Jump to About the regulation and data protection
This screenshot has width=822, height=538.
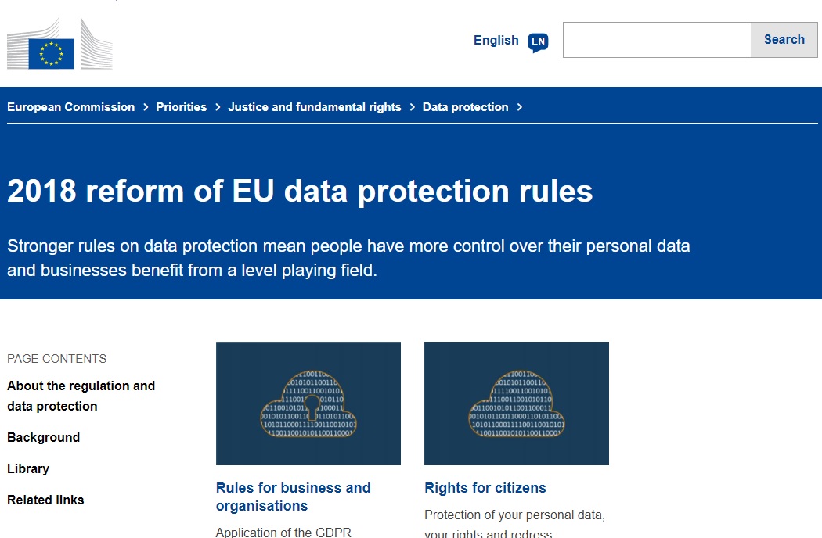coord(81,396)
